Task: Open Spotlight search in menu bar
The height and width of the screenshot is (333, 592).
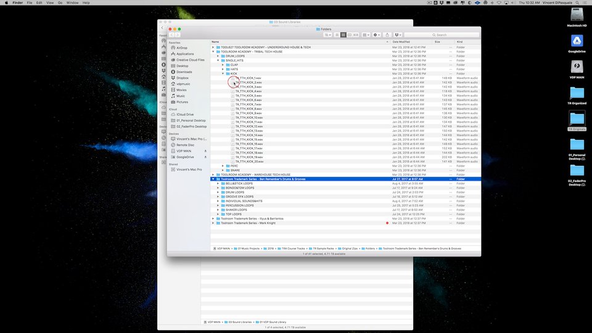Action: coord(577,2)
